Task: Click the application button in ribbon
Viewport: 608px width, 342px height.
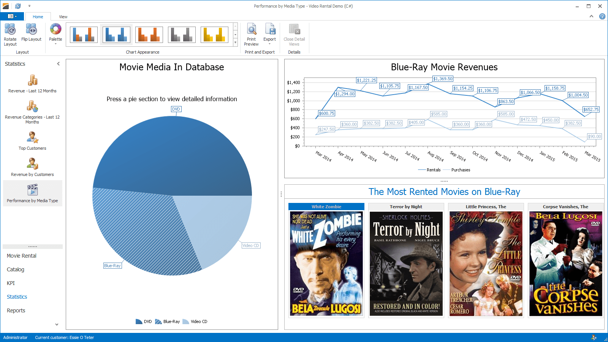Action: click(12, 16)
